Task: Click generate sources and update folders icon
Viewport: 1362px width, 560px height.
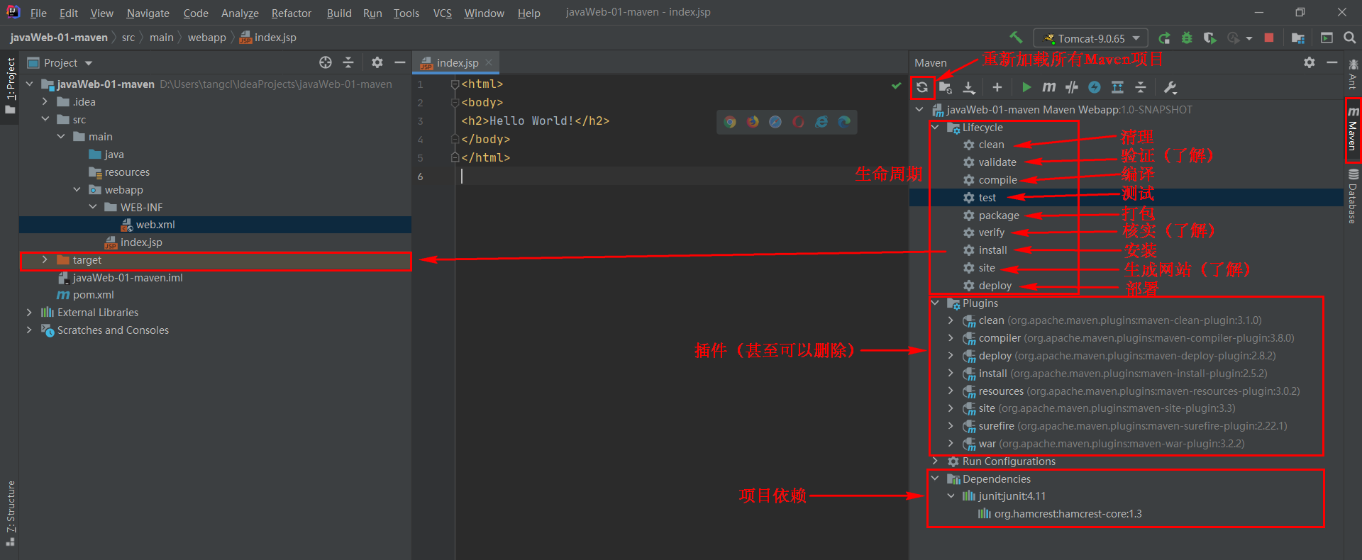Action: click(x=945, y=87)
